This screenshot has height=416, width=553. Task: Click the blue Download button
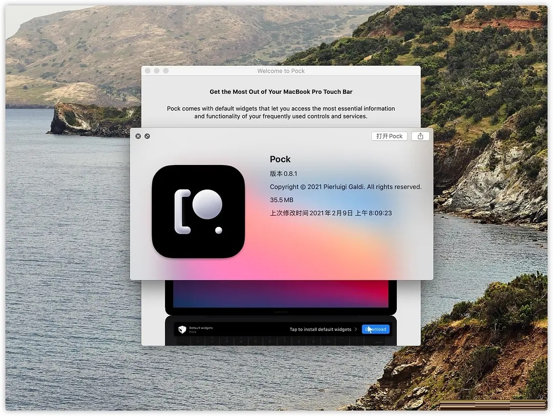(x=376, y=329)
